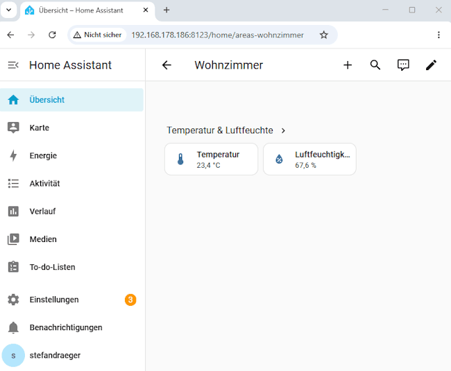Open the Einstellungen menu item
This screenshot has height=371, width=451.
click(71, 300)
